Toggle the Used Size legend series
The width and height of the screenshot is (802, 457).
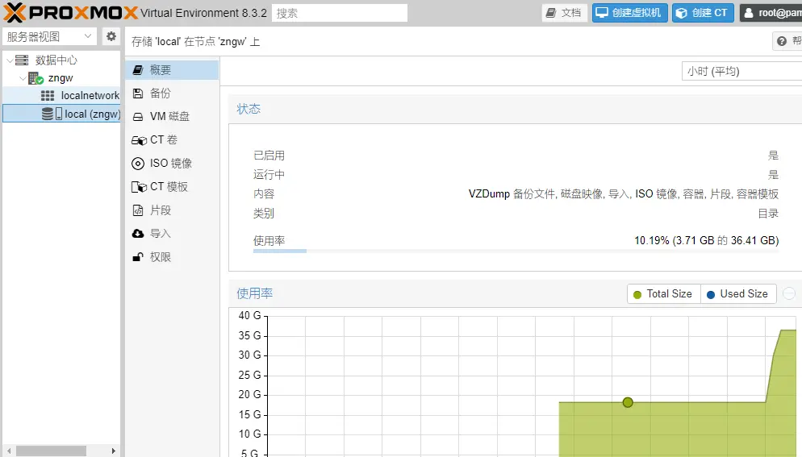[737, 294]
